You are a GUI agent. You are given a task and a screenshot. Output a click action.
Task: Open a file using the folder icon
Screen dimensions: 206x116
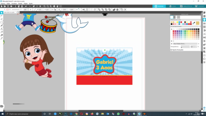click(x=5, y=6)
